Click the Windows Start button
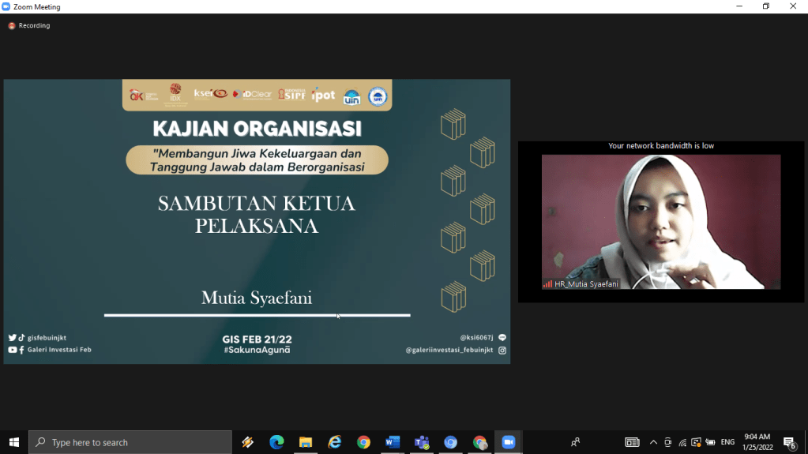 (13, 442)
